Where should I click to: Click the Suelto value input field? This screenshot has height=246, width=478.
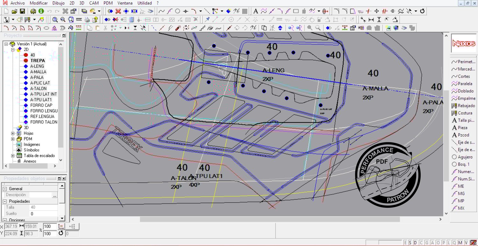pyautogui.click(x=44, y=214)
